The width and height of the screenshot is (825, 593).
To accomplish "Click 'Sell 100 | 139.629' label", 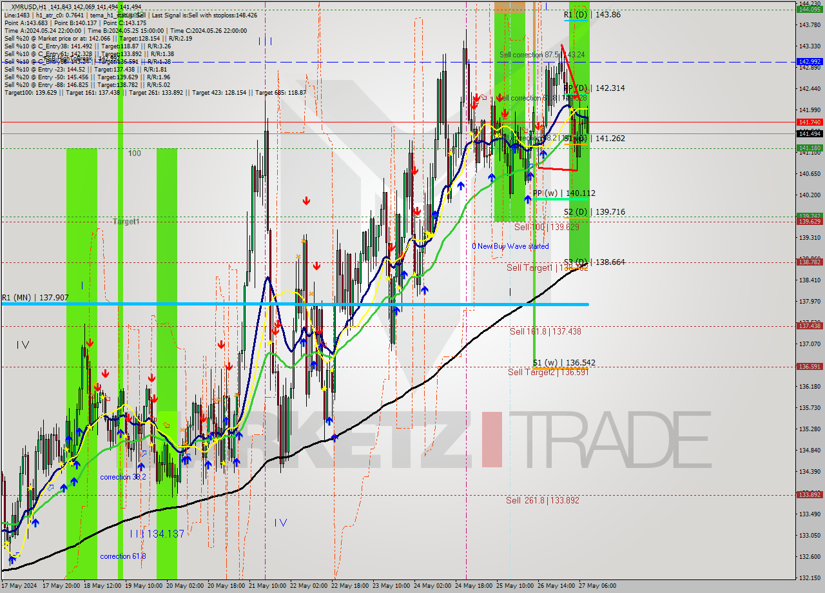I will [547, 227].
